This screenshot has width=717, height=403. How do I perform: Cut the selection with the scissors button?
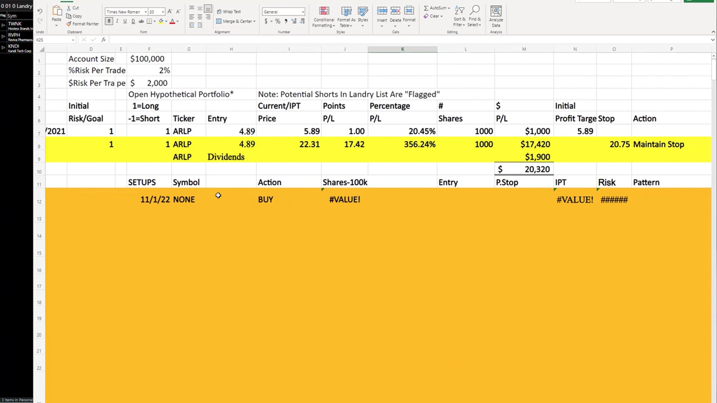click(x=73, y=8)
